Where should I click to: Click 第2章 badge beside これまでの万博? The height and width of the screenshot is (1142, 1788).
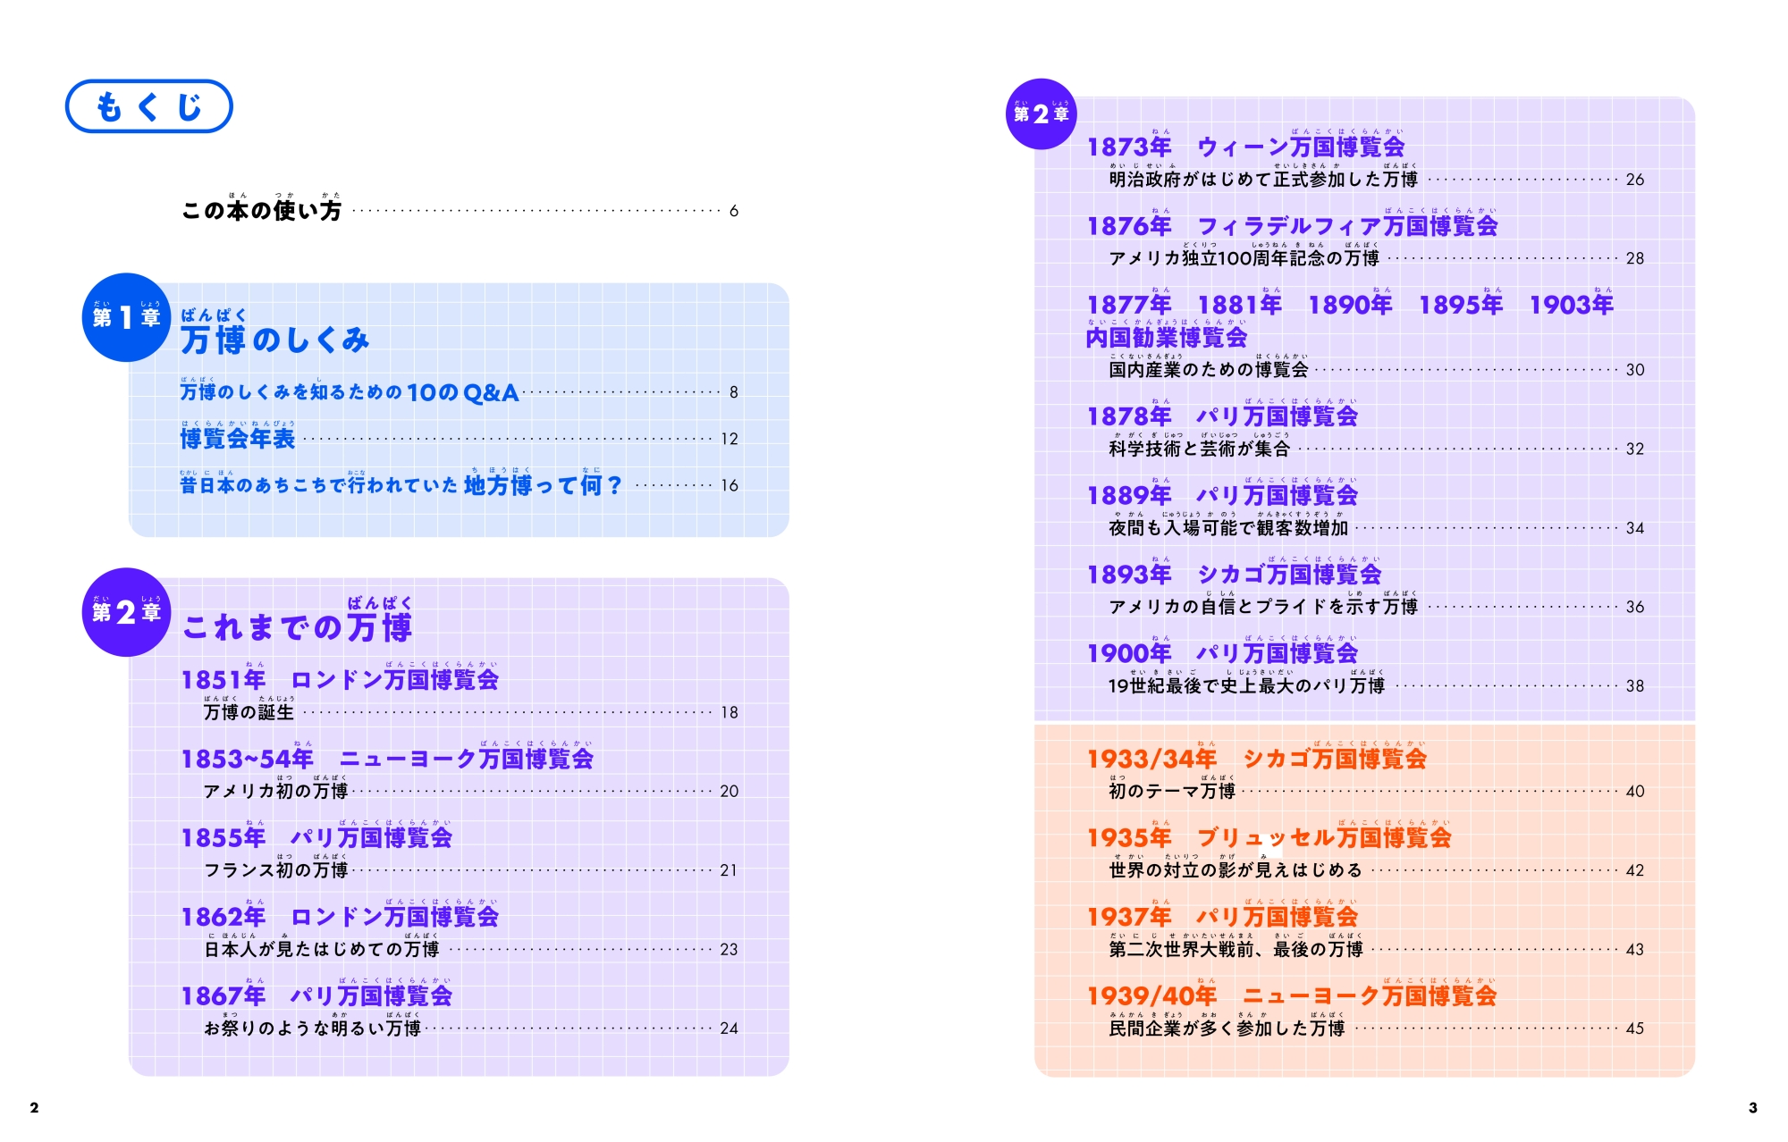tap(126, 612)
